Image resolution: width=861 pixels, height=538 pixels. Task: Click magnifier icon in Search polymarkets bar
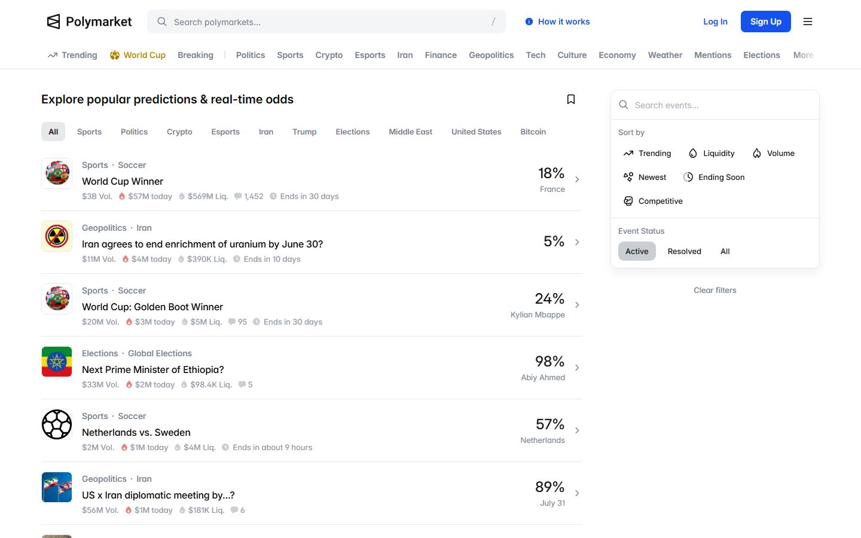coord(162,22)
